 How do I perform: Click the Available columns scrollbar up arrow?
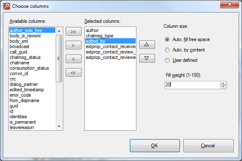pos(59,31)
